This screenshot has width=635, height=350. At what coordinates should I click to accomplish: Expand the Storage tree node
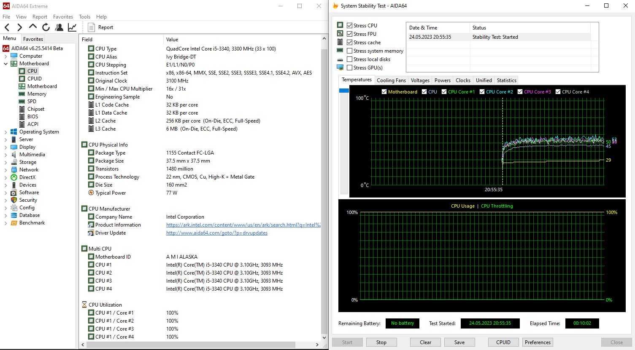tap(5, 162)
